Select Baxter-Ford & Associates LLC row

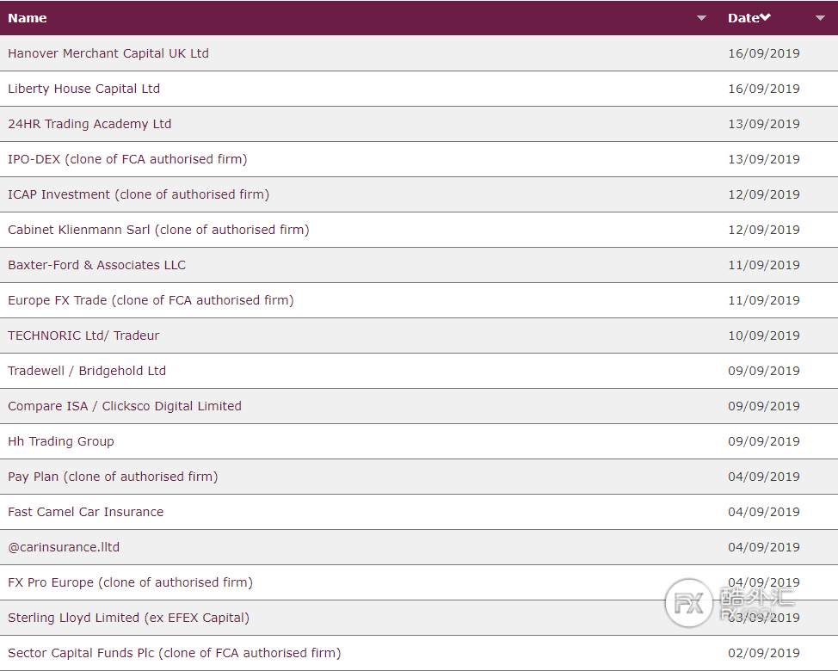tap(419, 265)
